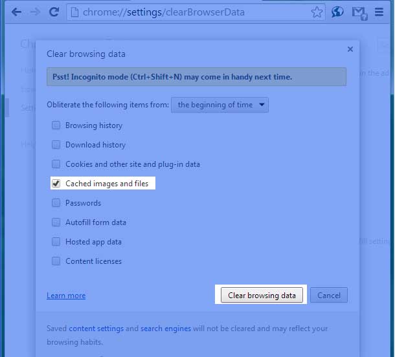Screen dimensions: 395x357
Task: Click the forward navigation arrow
Action: [x=35, y=12]
